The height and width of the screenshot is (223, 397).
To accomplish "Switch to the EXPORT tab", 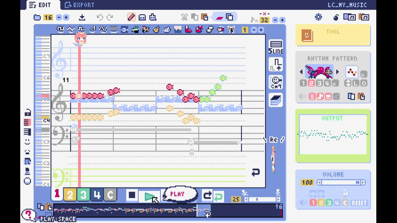I will pyautogui.click(x=79, y=5).
